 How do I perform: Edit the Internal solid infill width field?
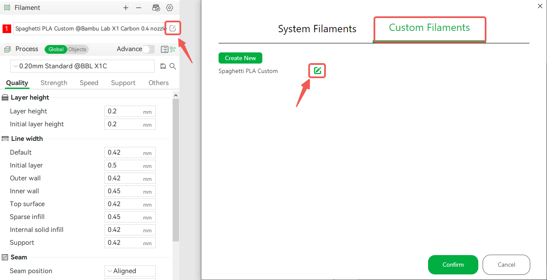click(130, 230)
